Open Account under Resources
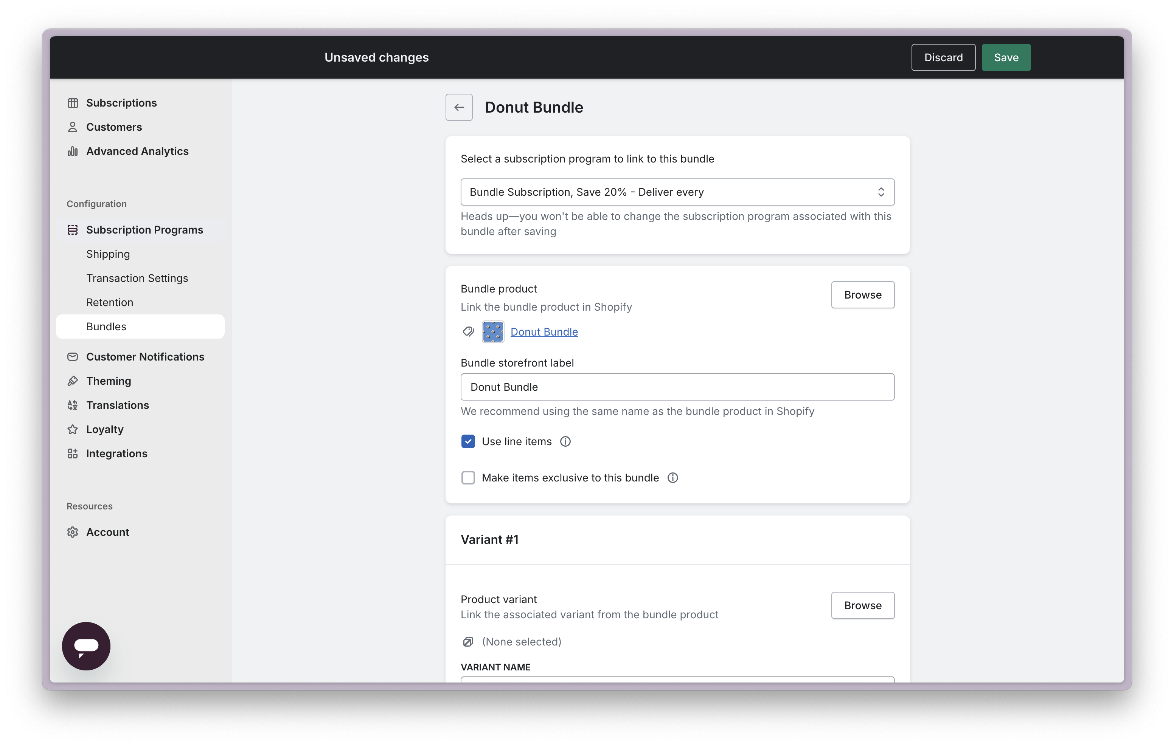The width and height of the screenshot is (1174, 746). 108,532
